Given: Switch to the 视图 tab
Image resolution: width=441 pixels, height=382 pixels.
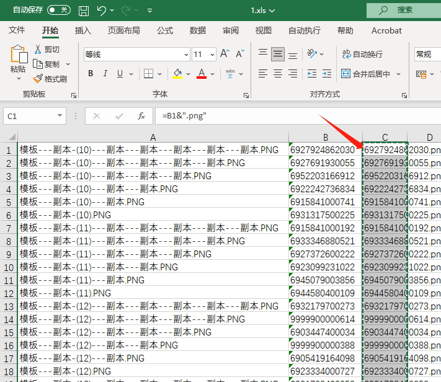Looking at the screenshot, I should 263,30.
